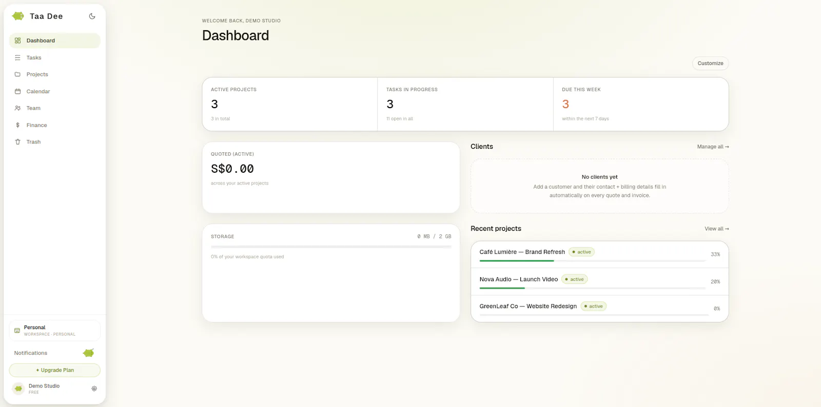Image resolution: width=821 pixels, height=407 pixels.
Task: Click the Quoted (Active) S$0.00 amount
Action: click(x=232, y=169)
